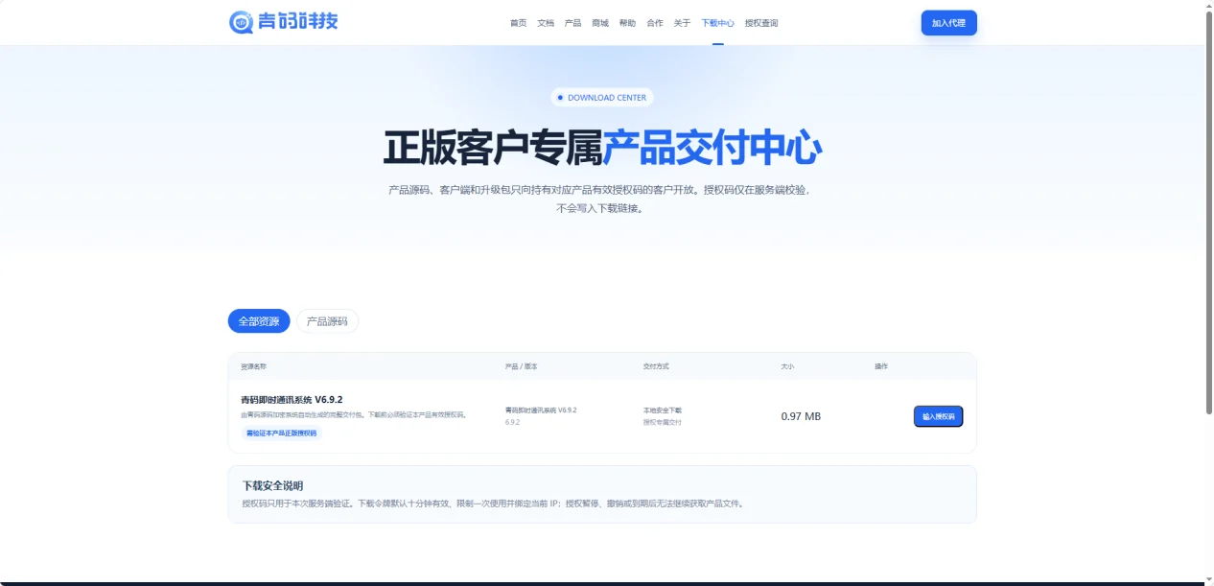This screenshot has width=1214, height=586.
Task: Click the 本地安全下载 delivery text
Action: (663, 410)
